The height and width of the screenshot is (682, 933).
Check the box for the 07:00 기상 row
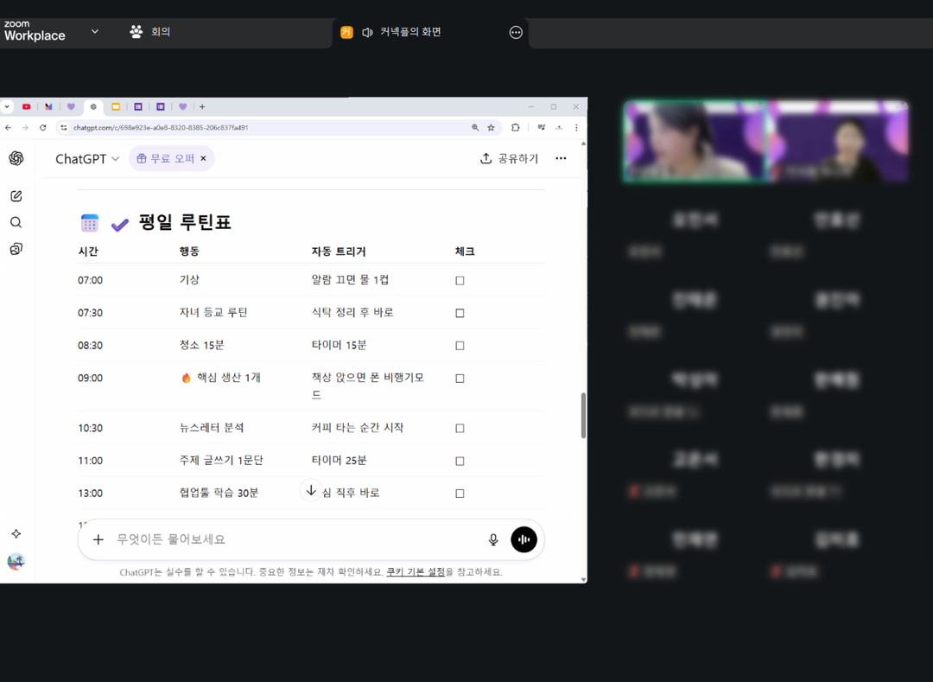pyautogui.click(x=460, y=280)
